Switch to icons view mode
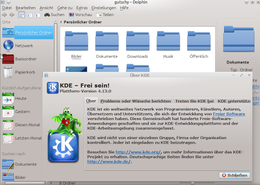260x185 pixels. (x=22, y=15)
